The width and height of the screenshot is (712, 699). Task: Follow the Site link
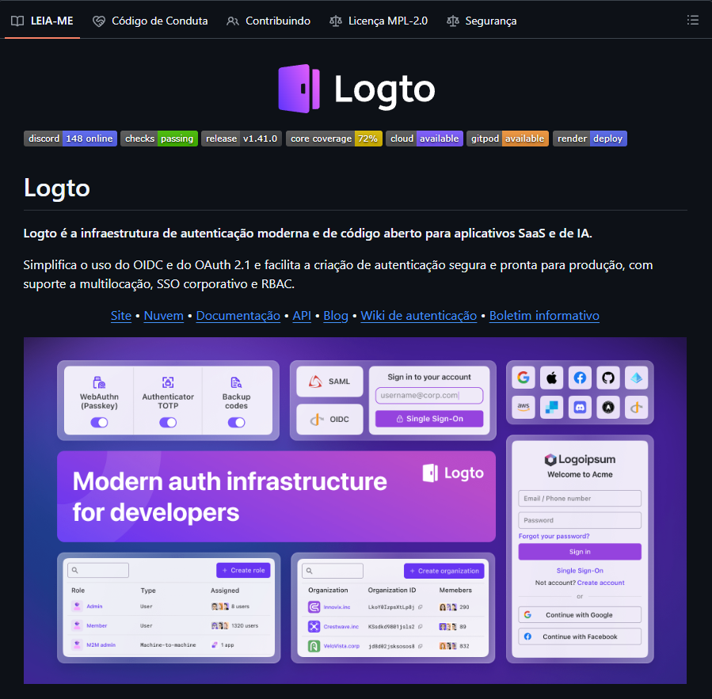(x=121, y=315)
